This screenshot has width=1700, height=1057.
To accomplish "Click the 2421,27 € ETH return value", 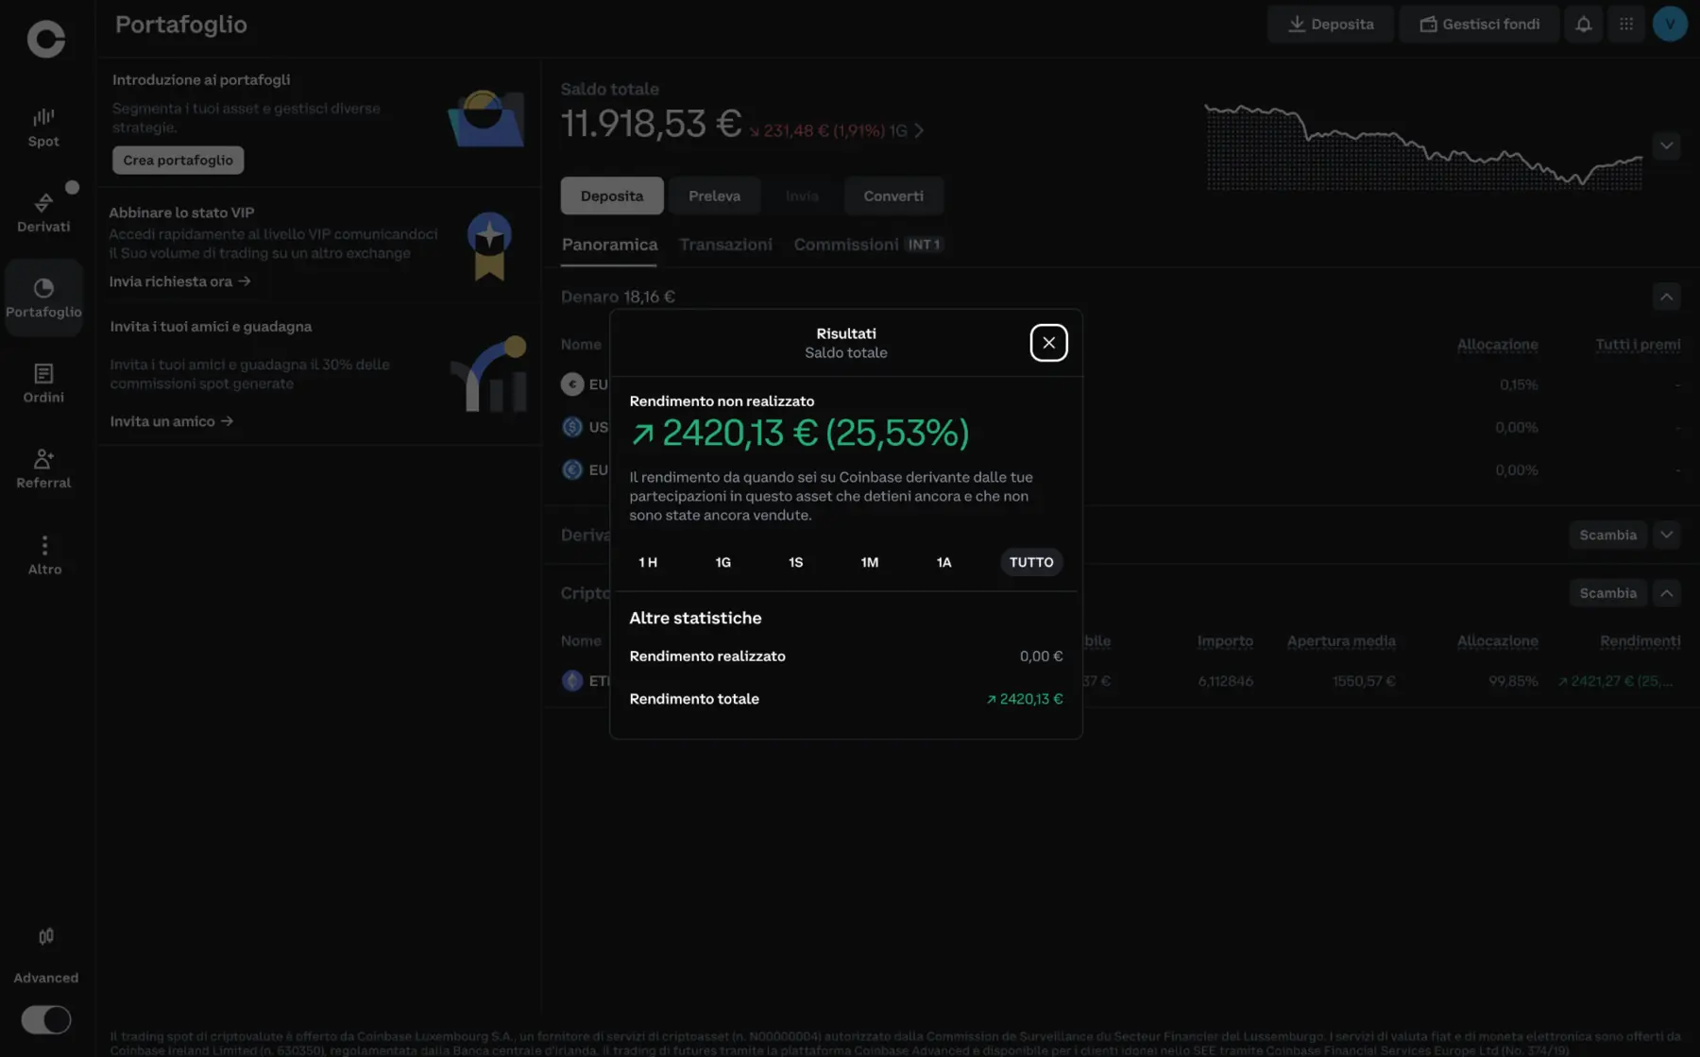I will (x=1615, y=681).
